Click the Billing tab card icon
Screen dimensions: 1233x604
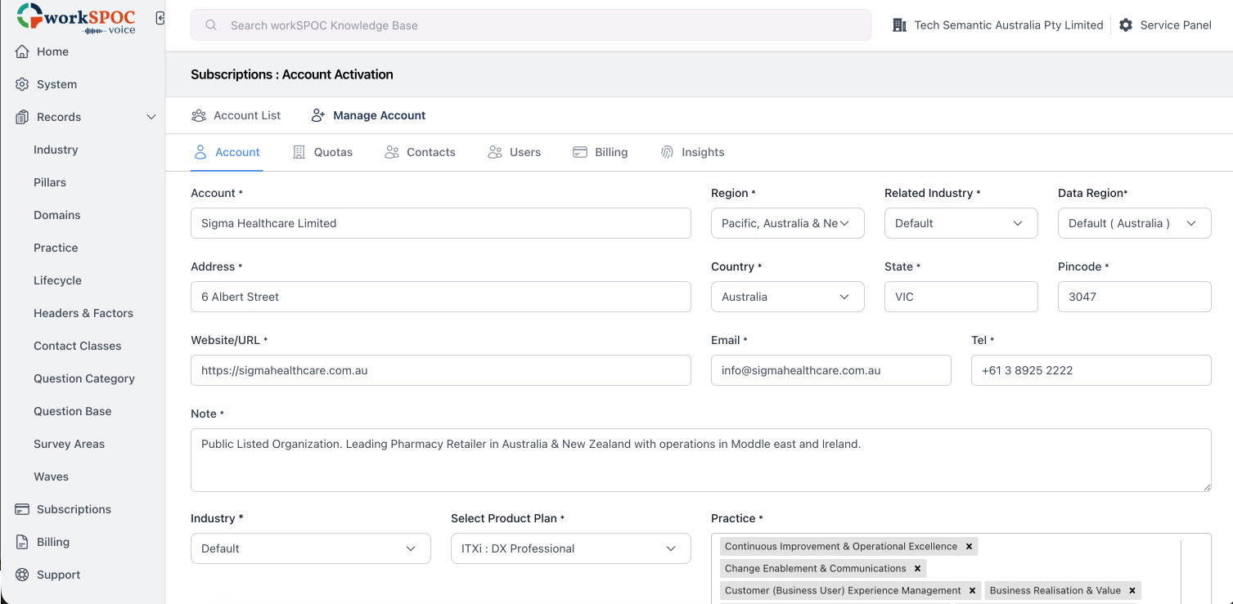[580, 152]
